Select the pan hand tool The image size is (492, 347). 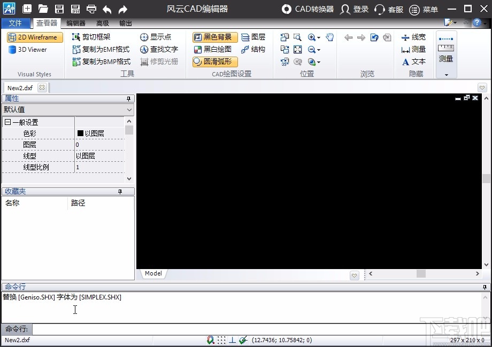330,37
